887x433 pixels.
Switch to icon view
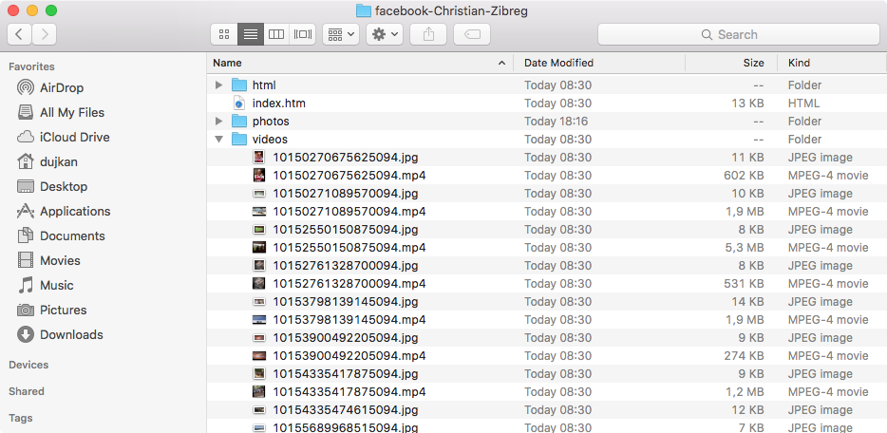[x=224, y=34]
